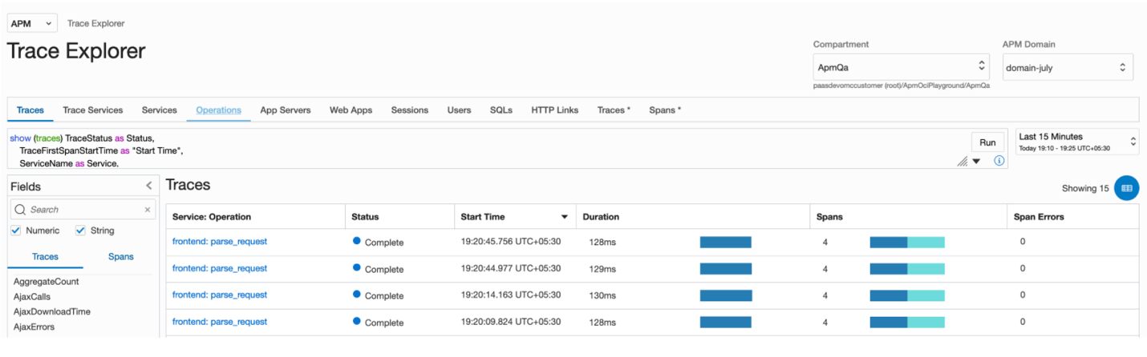The image size is (1147, 357).
Task: Uncheck the String checkbox
Action: point(80,231)
